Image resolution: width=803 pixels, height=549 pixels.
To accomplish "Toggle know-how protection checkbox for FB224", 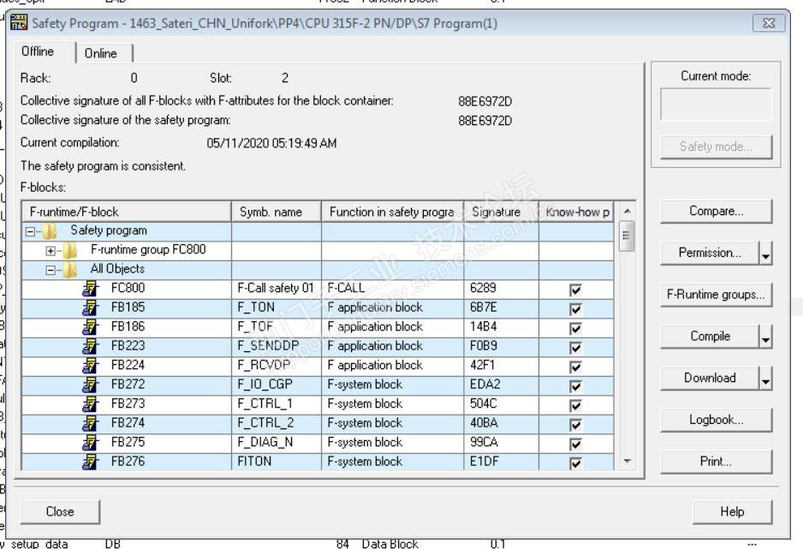I will pyautogui.click(x=575, y=367).
